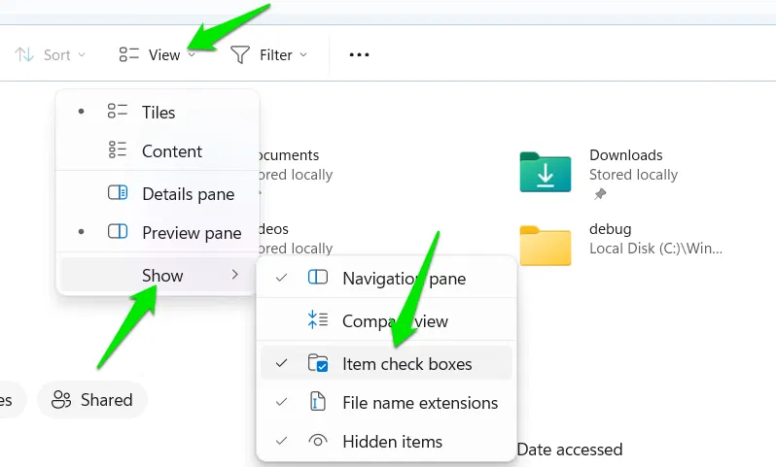Click the Content layout icon
This screenshot has width=776, height=467.
pyautogui.click(x=118, y=150)
